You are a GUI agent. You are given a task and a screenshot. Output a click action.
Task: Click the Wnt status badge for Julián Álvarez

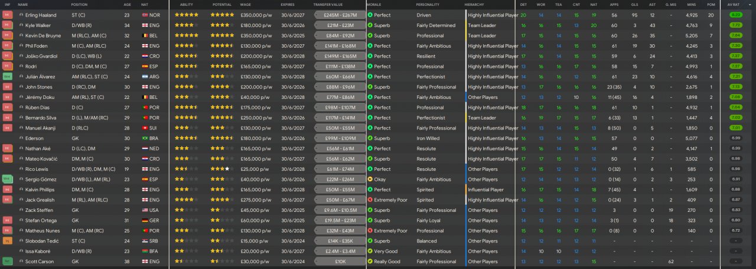pyautogui.click(x=7, y=77)
